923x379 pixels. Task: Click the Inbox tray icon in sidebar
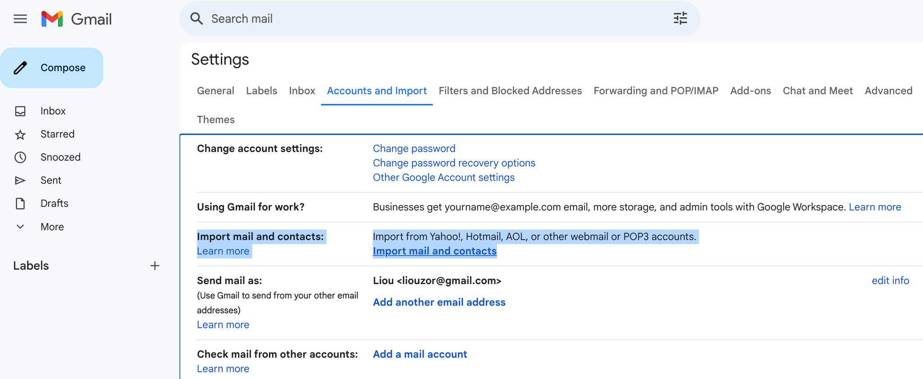20,111
